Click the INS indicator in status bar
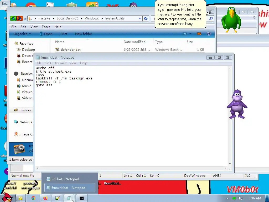 pyautogui.click(x=247, y=176)
